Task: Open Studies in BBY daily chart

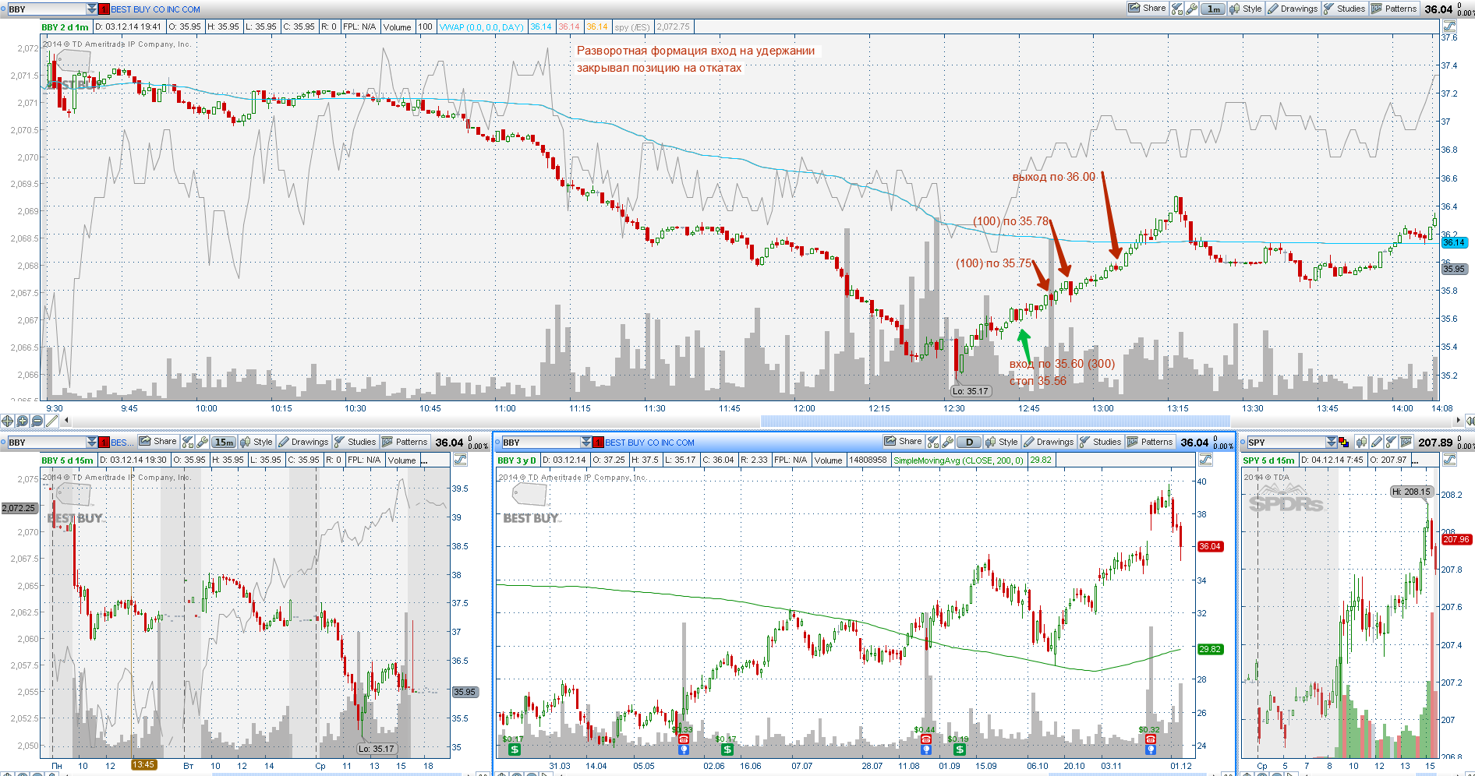Action: 1101,442
